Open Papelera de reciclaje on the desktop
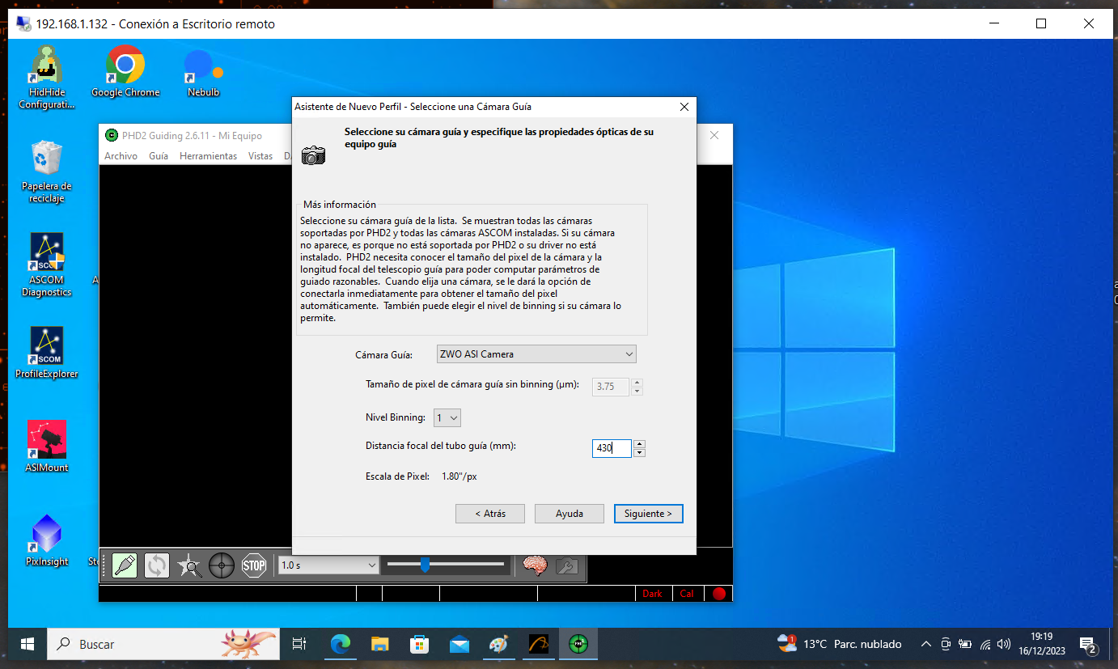The width and height of the screenshot is (1118, 669). [46, 171]
